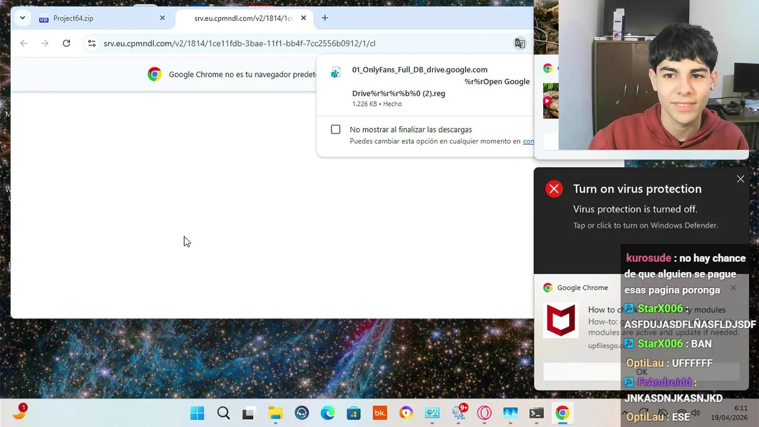
Task: Click the McAfee logo in Chrome notification
Action: pos(561,320)
